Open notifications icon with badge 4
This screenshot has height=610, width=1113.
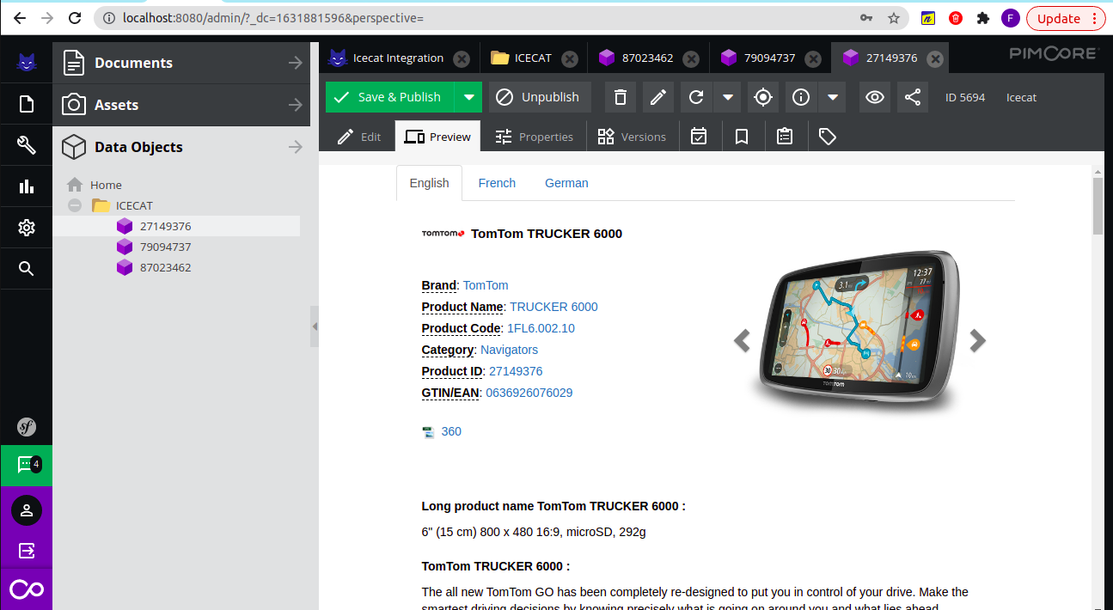click(26, 465)
